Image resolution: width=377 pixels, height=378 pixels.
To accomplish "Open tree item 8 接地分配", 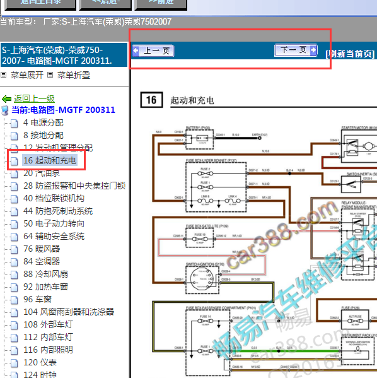I will 43,135.
